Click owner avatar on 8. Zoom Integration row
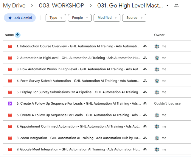Viewport: 191px width, 157px height. 157,138
